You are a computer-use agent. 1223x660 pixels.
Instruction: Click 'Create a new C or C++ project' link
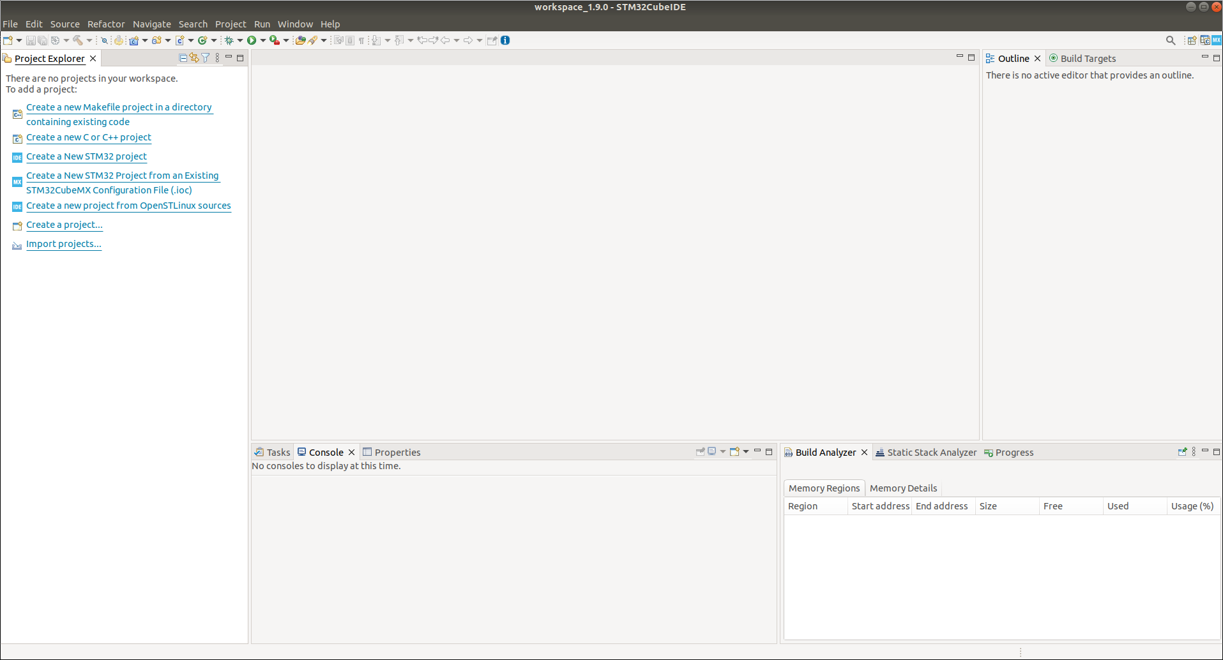(x=89, y=137)
